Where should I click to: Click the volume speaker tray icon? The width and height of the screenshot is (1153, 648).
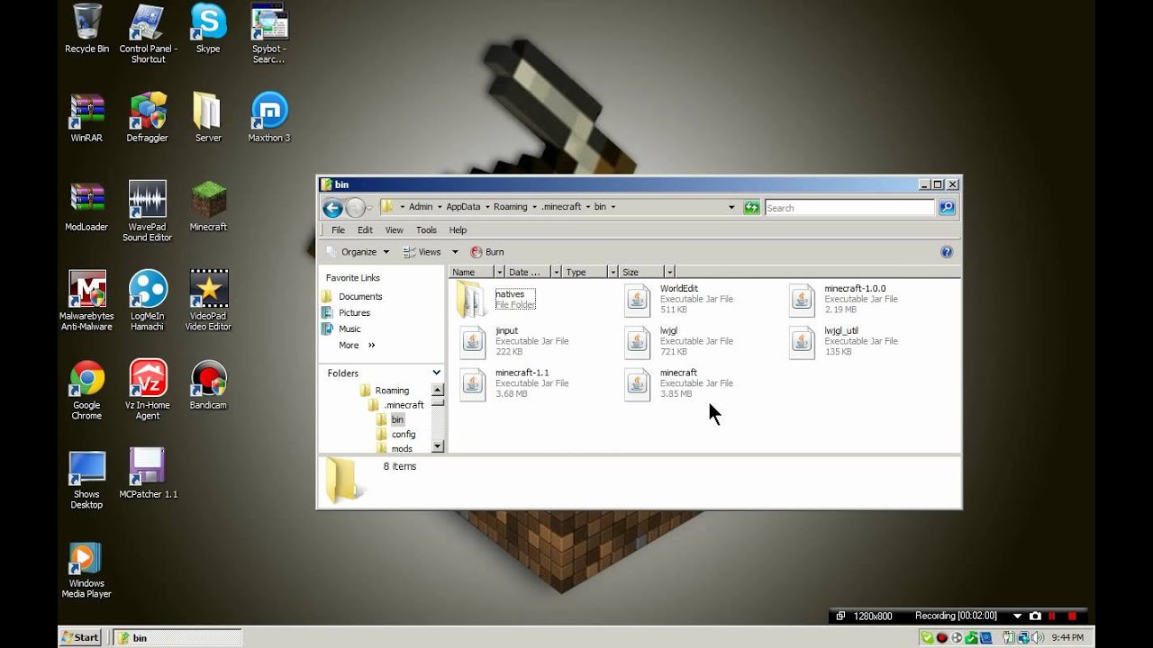tap(1039, 637)
